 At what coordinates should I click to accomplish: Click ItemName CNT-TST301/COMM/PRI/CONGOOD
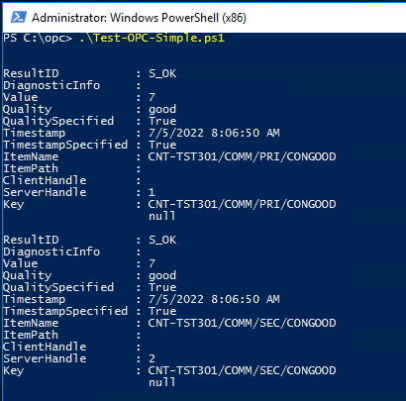(x=242, y=156)
